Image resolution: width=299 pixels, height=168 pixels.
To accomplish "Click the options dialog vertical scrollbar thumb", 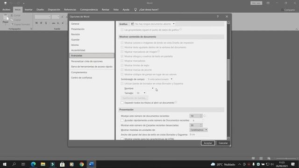I will [228, 70].
